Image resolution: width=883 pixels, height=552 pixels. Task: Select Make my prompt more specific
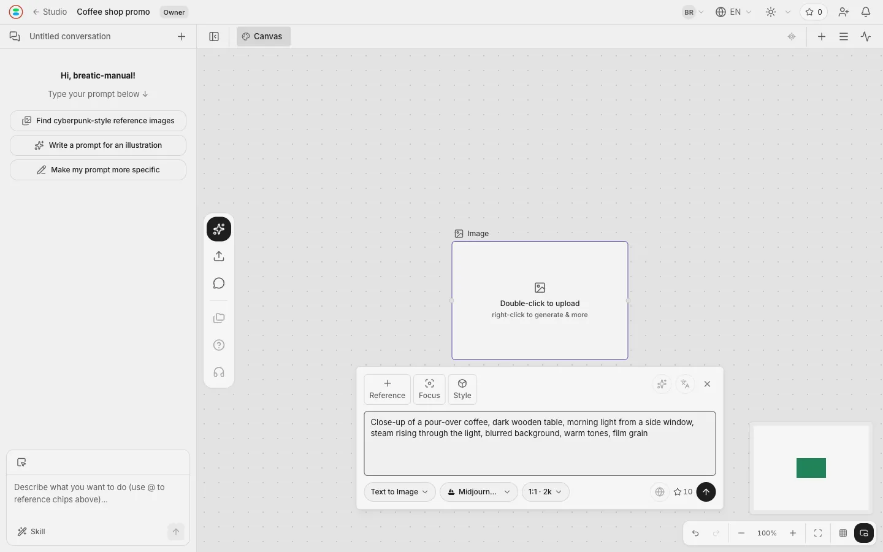point(98,170)
